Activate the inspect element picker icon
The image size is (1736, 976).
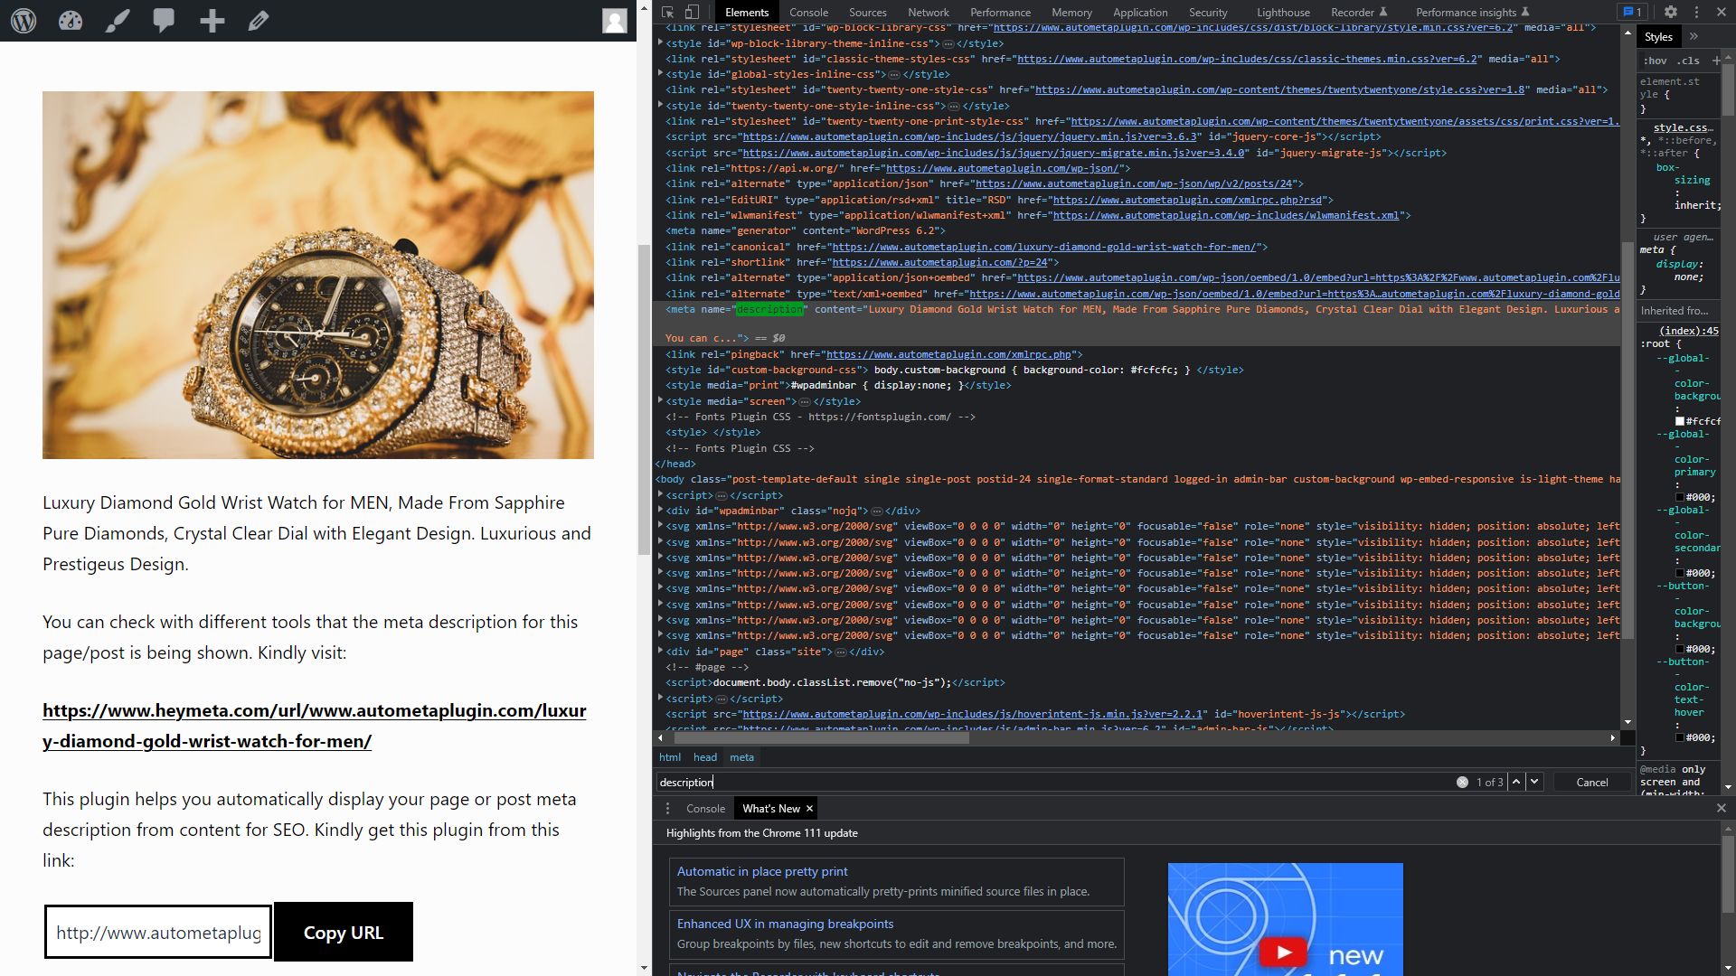click(x=667, y=12)
